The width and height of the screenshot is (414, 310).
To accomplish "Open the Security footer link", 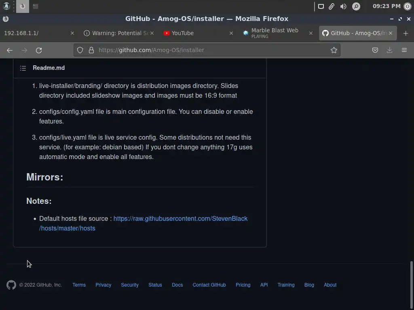I will pyautogui.click(x=130, y=285).
